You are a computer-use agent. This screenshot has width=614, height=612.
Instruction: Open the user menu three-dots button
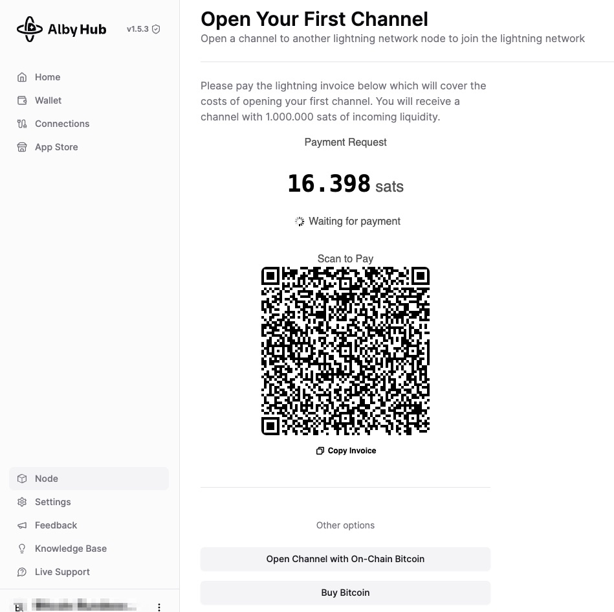(x=159, y=607)
